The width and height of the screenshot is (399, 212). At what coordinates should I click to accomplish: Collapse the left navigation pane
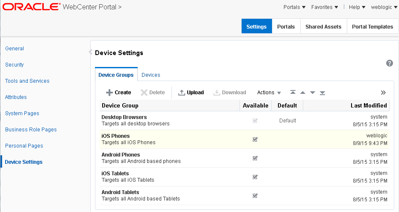tap(90, 52)
